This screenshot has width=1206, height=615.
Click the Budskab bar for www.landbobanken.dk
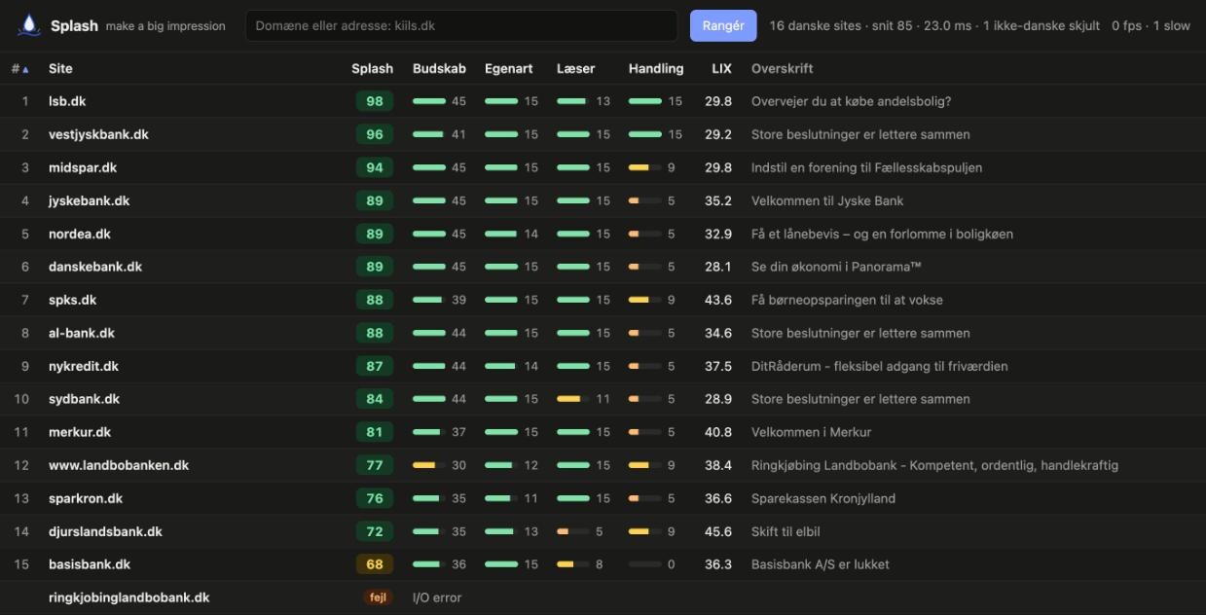click(x=429, y=465)
